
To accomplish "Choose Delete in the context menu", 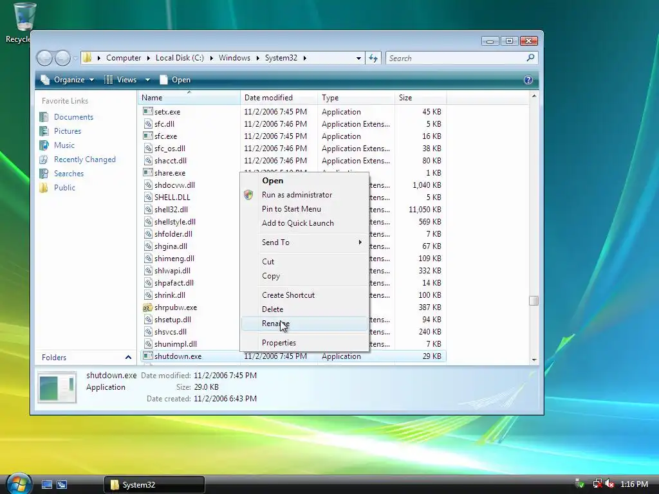I will coord(304,309).
